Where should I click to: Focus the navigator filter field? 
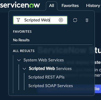click(40, 20)
